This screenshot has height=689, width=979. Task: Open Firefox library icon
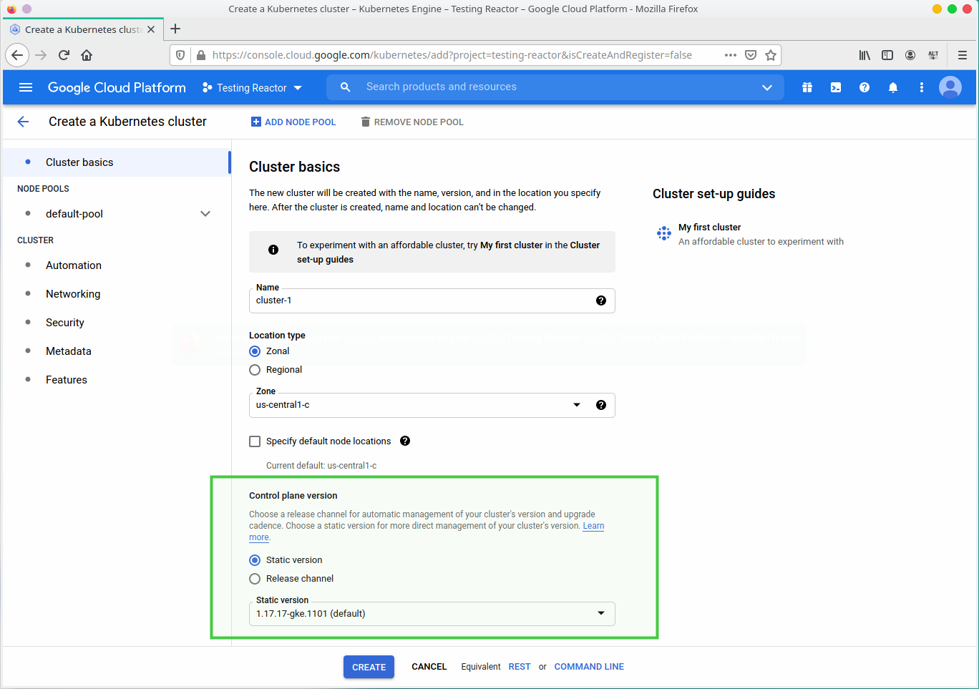[864, 55]
